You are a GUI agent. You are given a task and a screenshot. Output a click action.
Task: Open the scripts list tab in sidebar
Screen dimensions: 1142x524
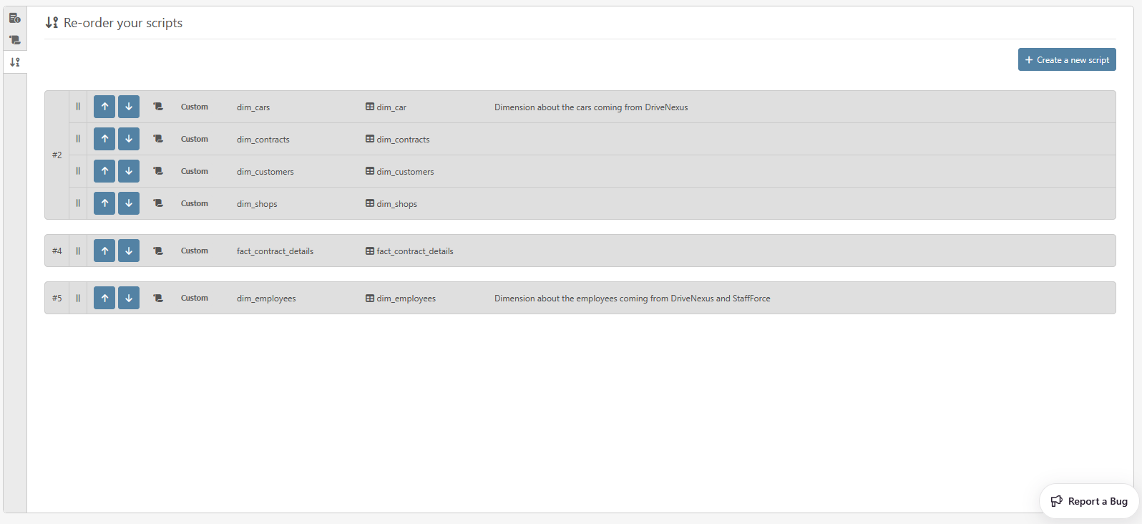coord(15,40)
